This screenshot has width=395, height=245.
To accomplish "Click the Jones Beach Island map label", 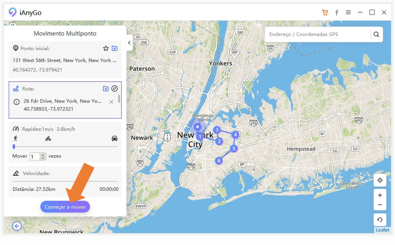I will click(x=351, y=185).
